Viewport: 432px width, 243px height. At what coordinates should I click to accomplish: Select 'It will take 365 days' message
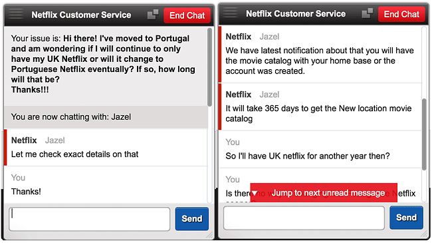(318, 113)
